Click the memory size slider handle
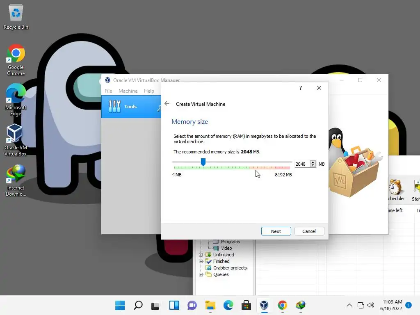The width and height of the screenshot is (420, 315). click(203, 162)
